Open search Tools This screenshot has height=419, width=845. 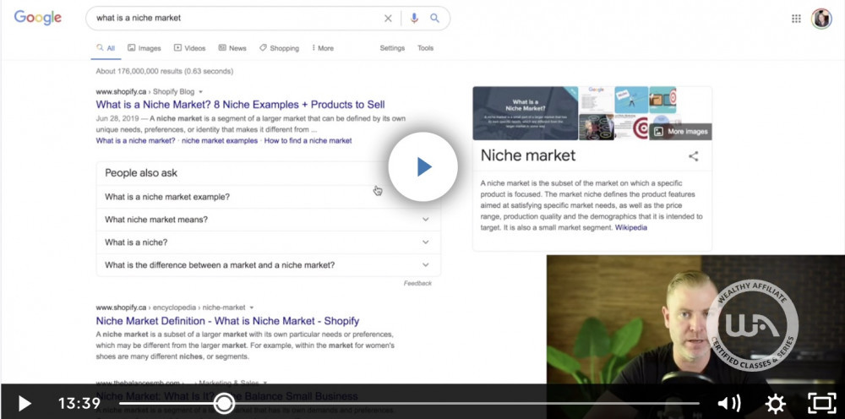point(425,48)
